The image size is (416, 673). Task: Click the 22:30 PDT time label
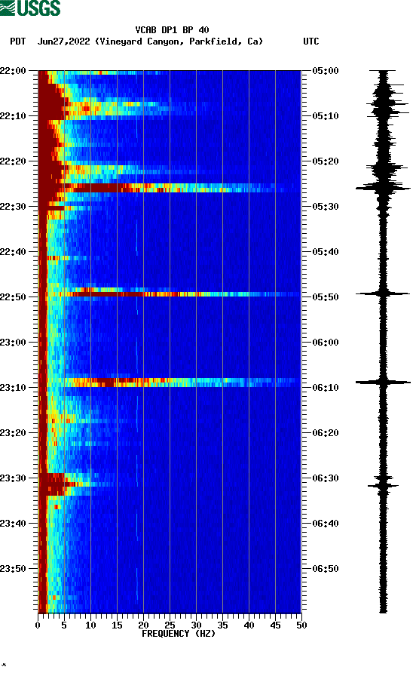13,207
